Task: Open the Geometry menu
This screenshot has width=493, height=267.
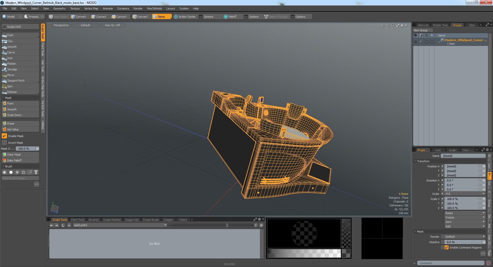Action: [x=60, y=8]
